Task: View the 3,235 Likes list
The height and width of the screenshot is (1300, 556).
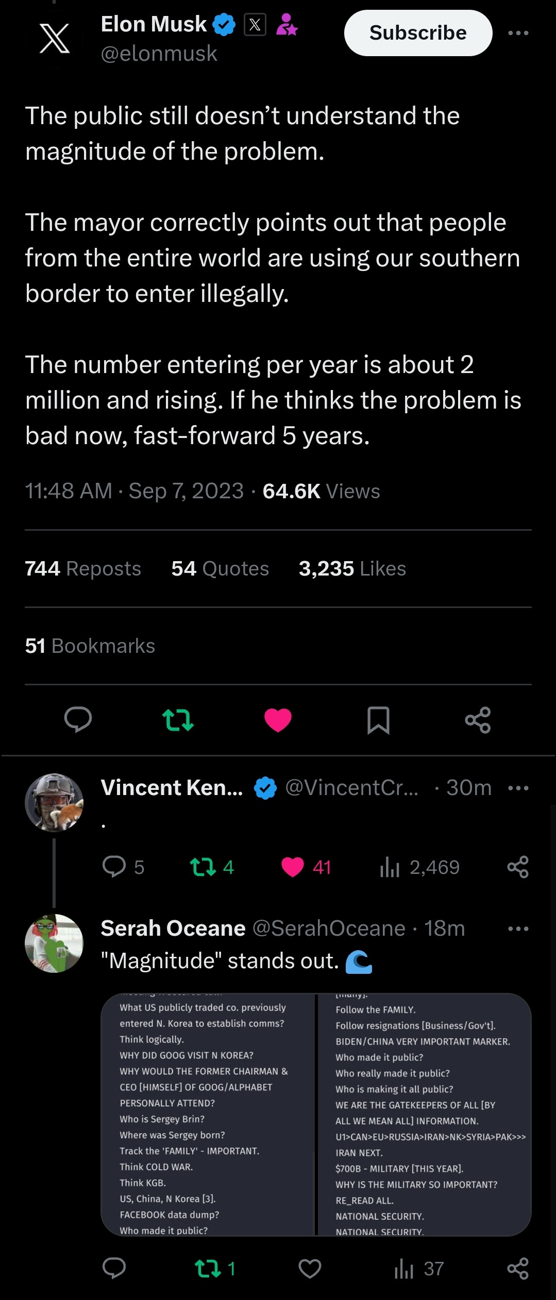Action: 352,568
